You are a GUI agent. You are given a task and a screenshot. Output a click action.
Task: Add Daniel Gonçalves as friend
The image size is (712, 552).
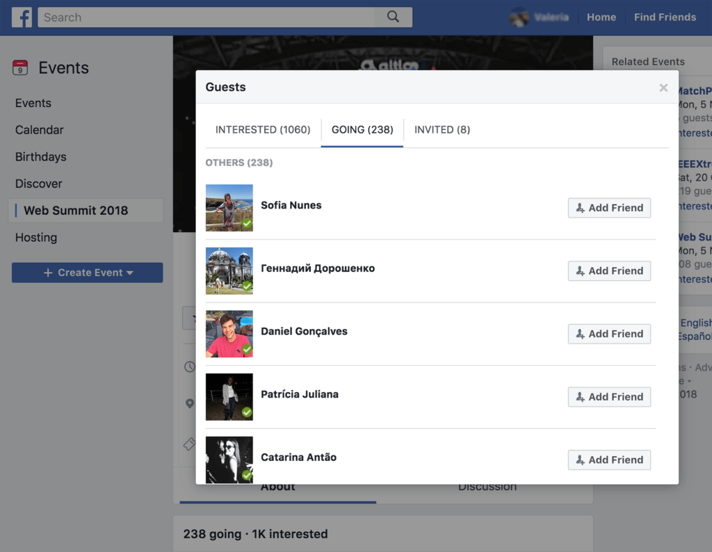(609, 334)
